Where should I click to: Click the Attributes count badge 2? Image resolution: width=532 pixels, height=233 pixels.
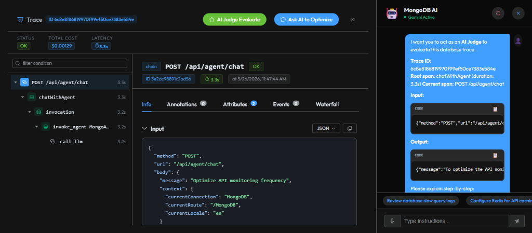(254, 103)
